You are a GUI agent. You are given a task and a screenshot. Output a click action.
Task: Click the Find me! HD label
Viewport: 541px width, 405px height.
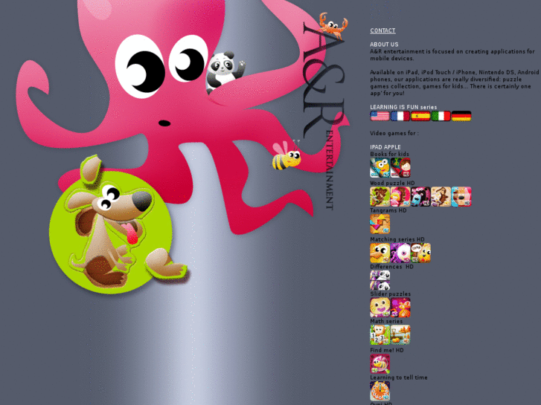coord(387,350)
